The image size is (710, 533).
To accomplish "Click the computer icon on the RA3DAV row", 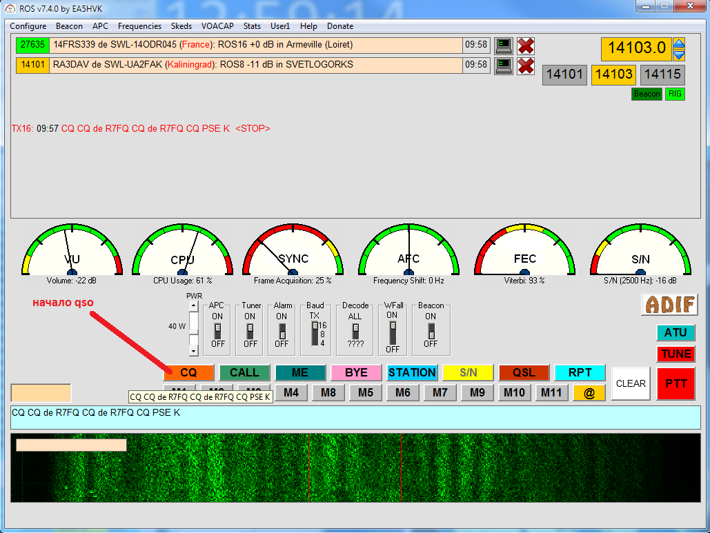I will click(504, 66).
